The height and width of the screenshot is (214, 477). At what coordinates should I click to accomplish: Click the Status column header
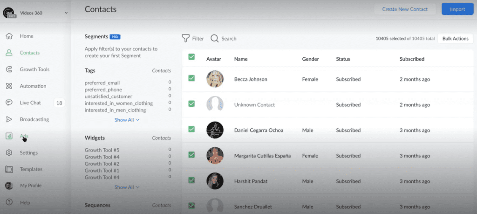click(x=343, y=59)
